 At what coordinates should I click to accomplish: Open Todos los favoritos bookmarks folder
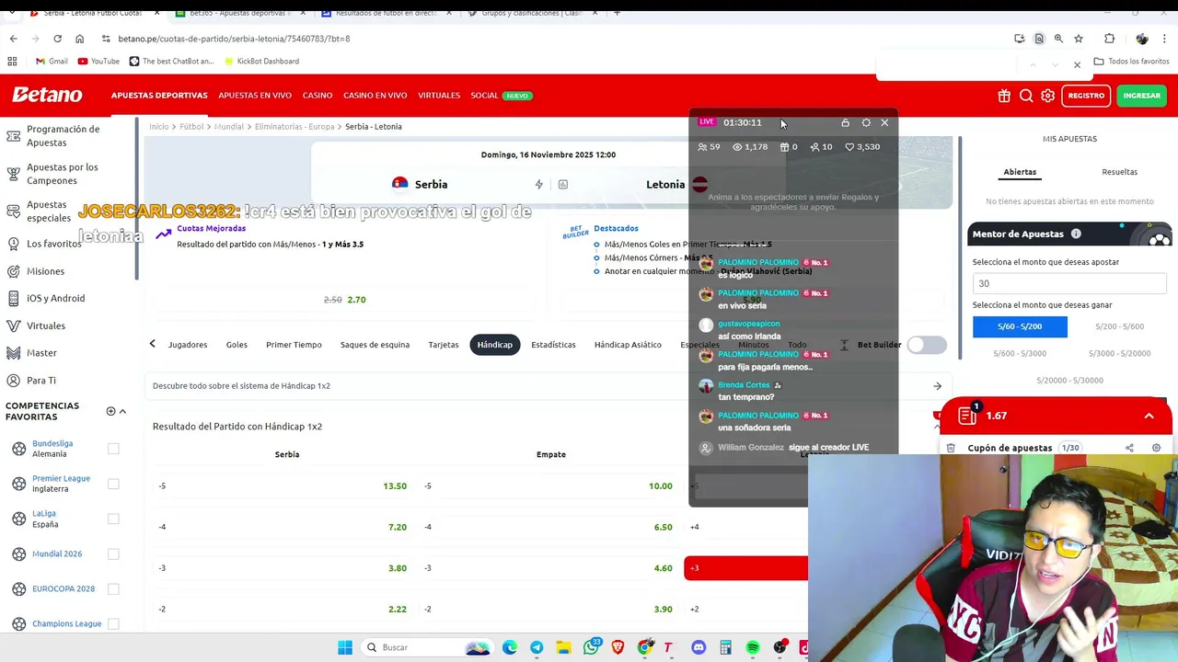(x=1131, y=61)
